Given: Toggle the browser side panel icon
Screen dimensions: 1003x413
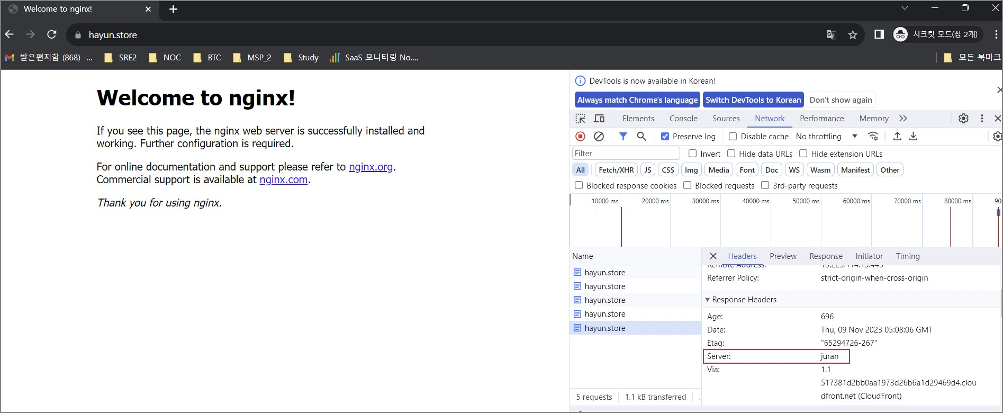Looking at the screenshot, I should tap(879, 34).
